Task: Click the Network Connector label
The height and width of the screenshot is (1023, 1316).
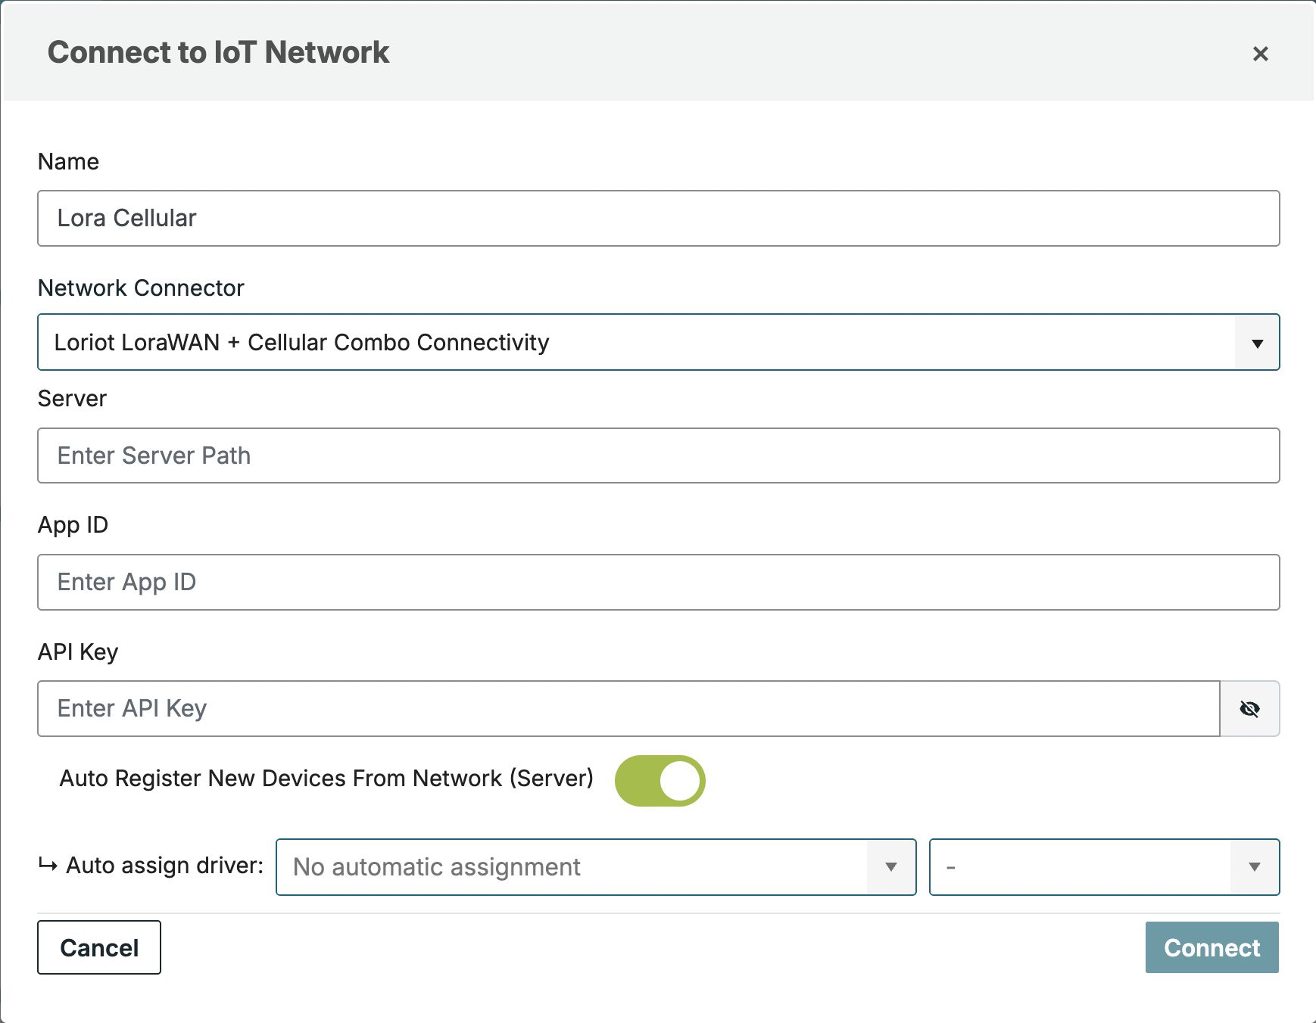Action: (141, 288)
